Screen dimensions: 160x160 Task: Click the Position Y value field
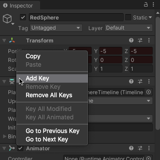pos(110,51)
